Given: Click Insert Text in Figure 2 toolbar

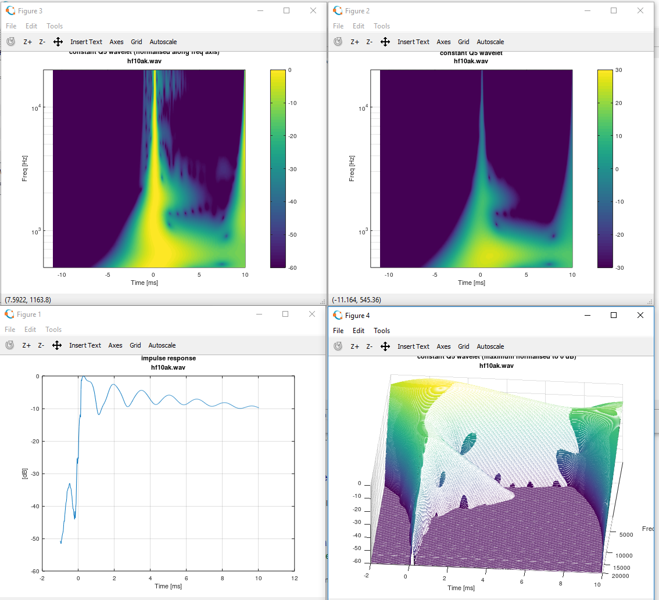Looking at the screenshot, I should coord(414,42).
